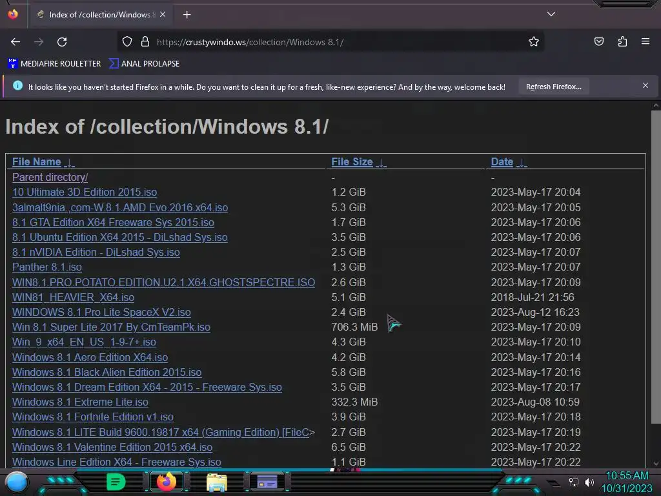This screenshot has height=496, width=661.
Task: Reverse file size sort with arrow
Action: [x=381, y=163]
